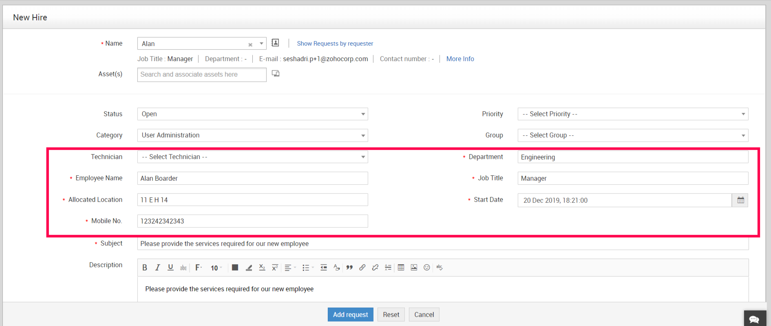Click the Add request button
This screenshot has height=326, width=771.
point(350,315)
